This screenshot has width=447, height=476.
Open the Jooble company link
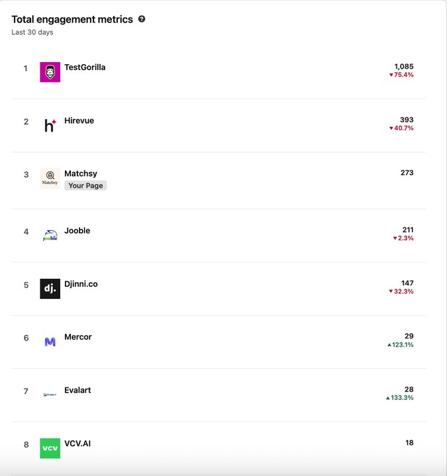(77, 231)
